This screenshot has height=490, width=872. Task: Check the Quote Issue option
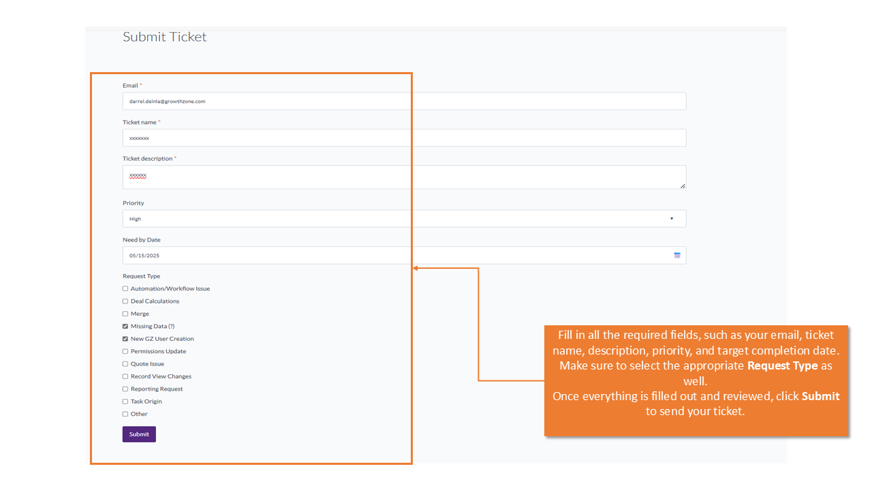pos(125,363)
